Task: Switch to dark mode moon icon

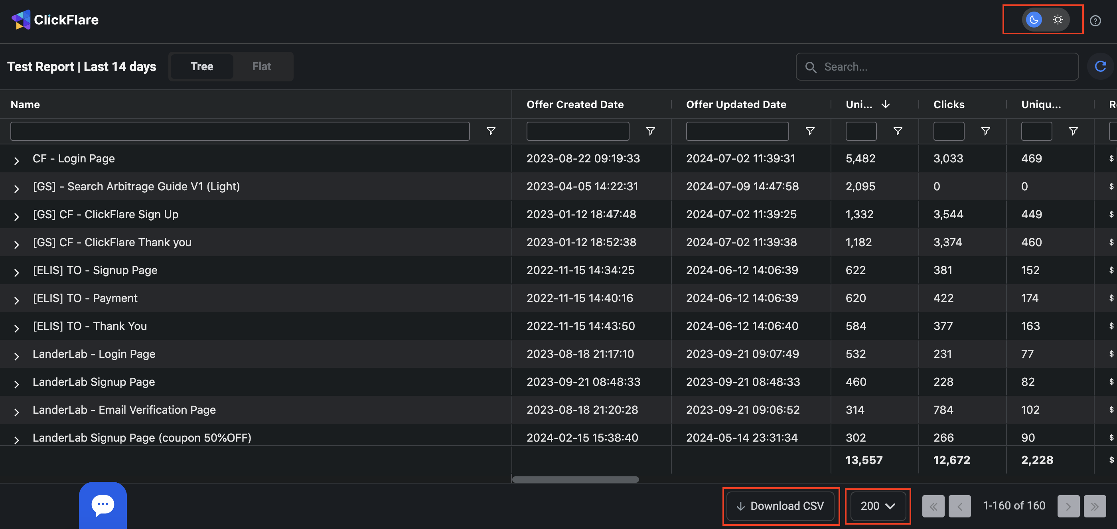Action: (x=1034, y=20)
